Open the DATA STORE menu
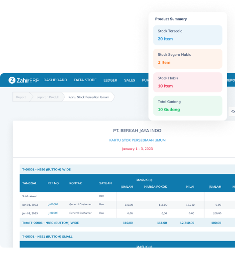Screen dimensions: 235x264 click(85, 80)
